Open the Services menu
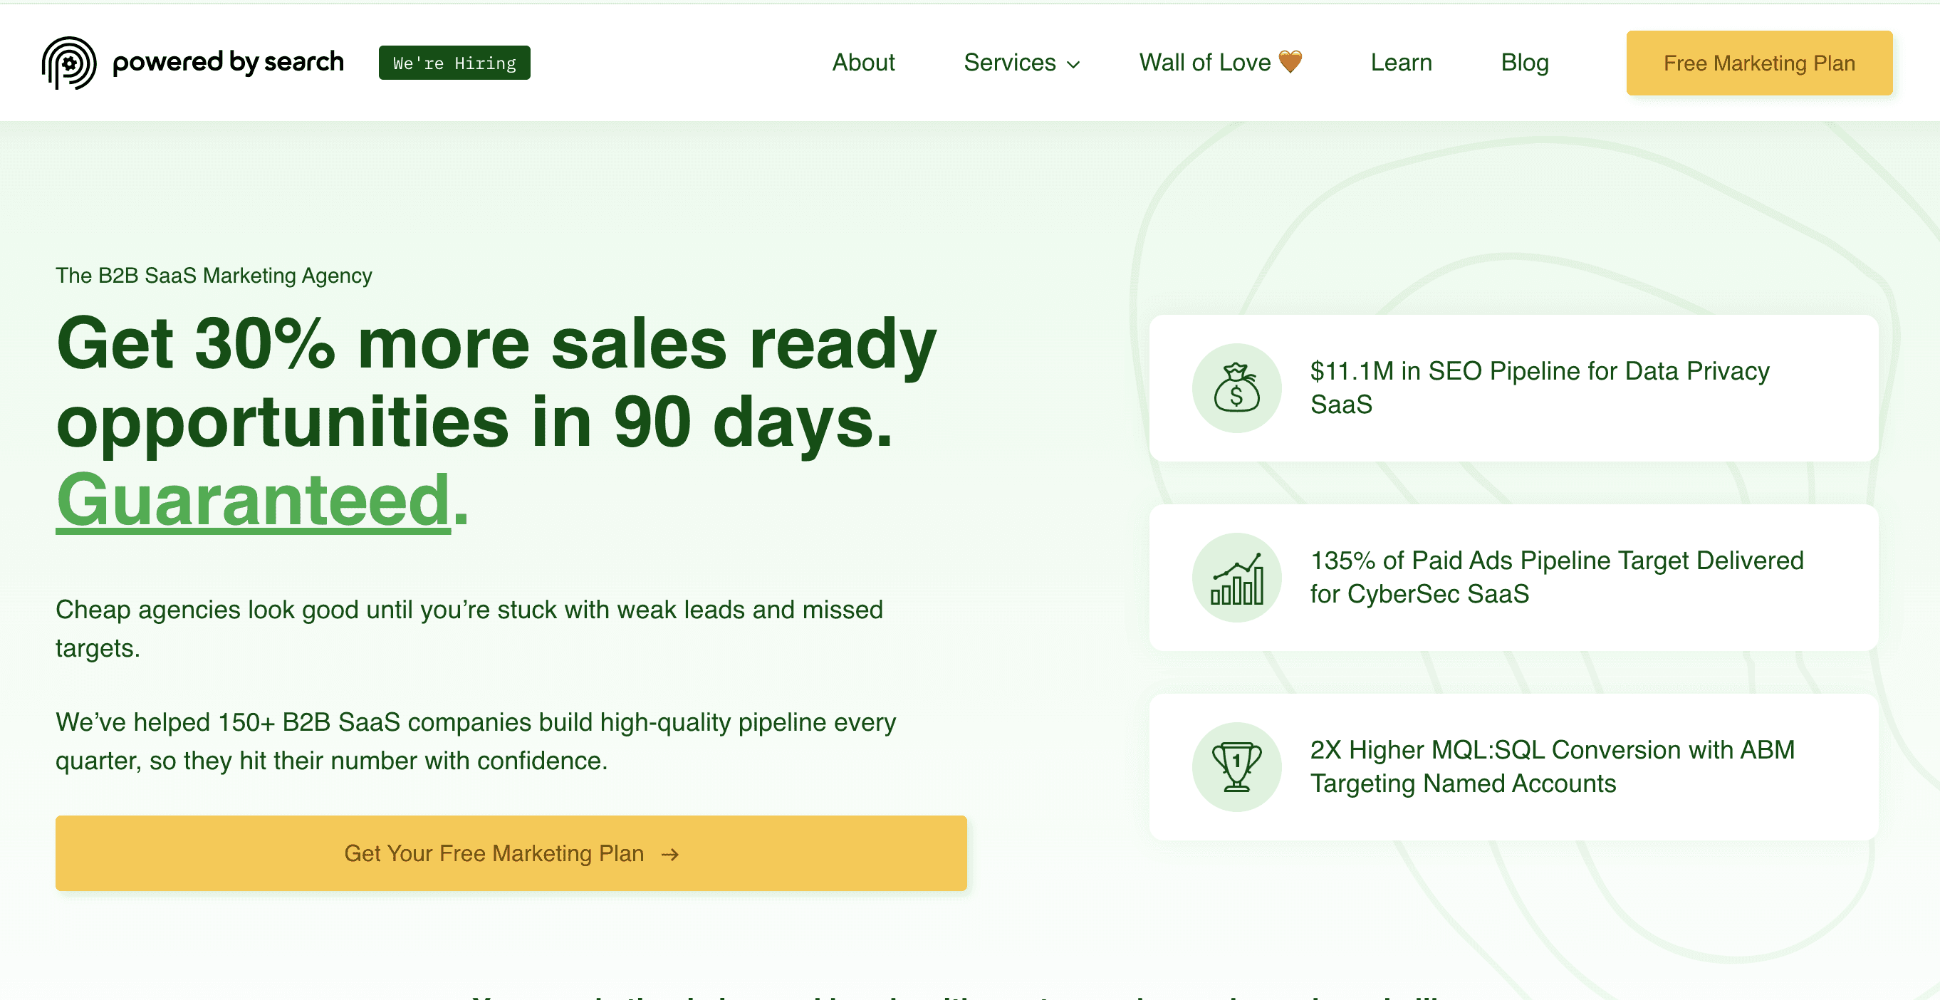This screenshot has height=1000, width=1940. pos(1009,63)
